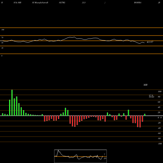Open the mini overview chart thumbnail
The height and width of the screenshot is (163, 163).
(81, 156)
